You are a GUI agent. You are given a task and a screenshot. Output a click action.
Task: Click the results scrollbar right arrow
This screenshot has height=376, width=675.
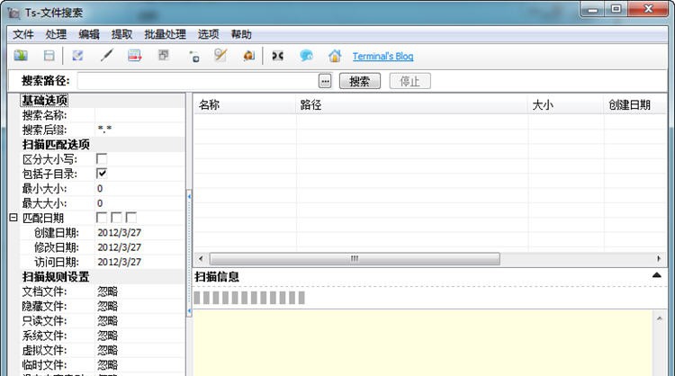pos(659,258)
